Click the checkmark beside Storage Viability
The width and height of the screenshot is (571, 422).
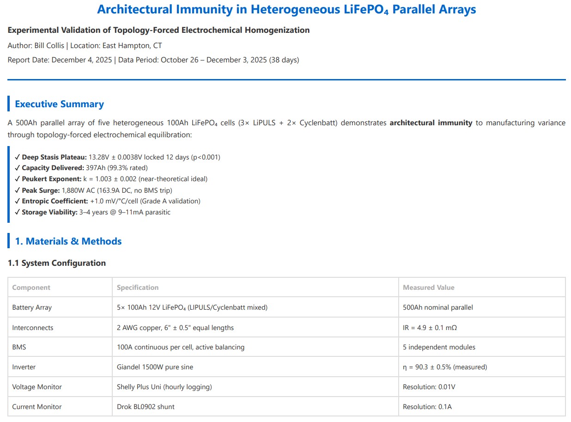click(x=17, y=212)
